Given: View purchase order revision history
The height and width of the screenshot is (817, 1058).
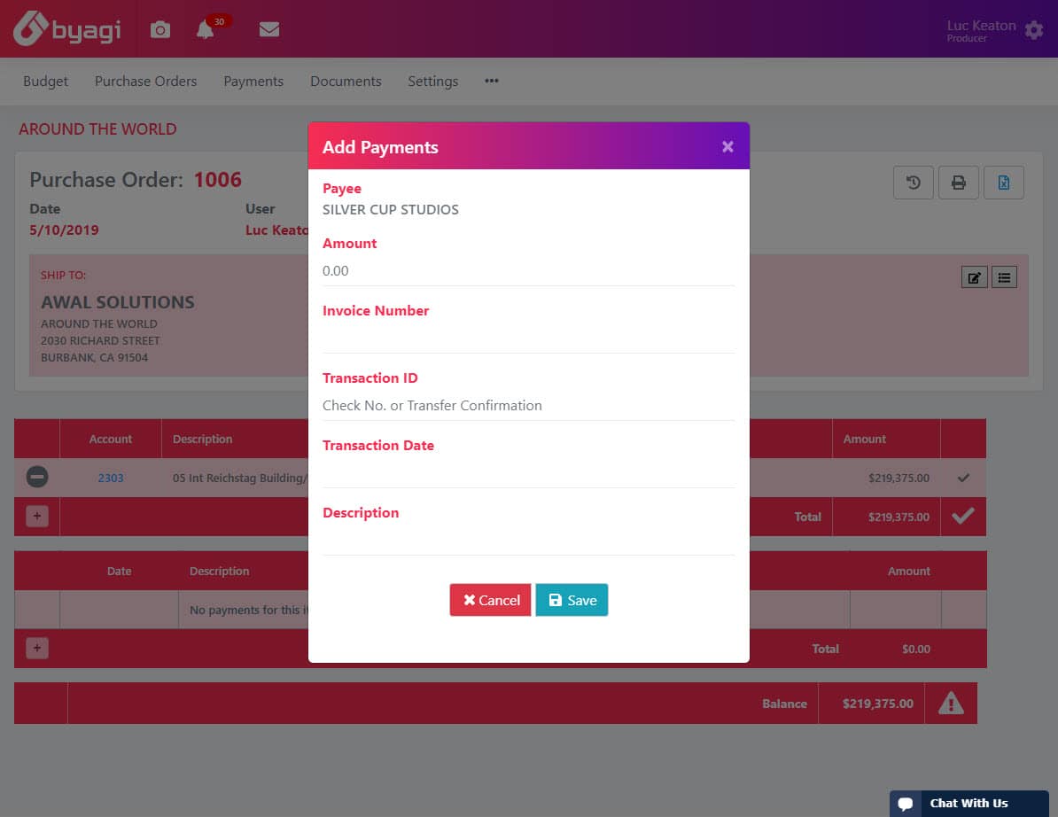Looking at the screenshot, I should click(x=914, y=183).
